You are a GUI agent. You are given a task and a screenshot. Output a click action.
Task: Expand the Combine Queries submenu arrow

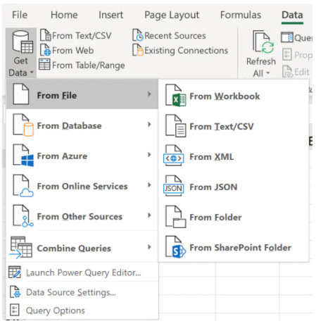pos(149,247)
